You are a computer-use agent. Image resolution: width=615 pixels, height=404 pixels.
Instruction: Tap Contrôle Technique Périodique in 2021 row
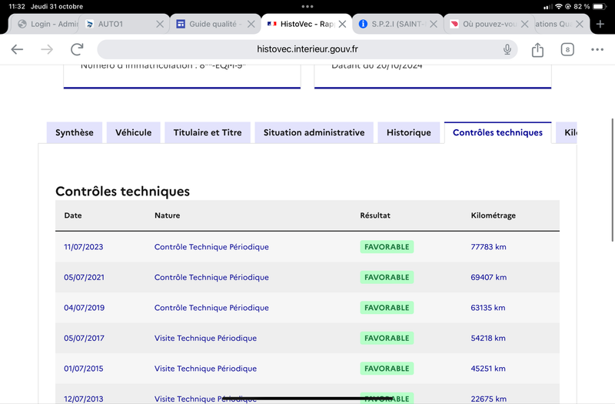click(x=211, y=277)
